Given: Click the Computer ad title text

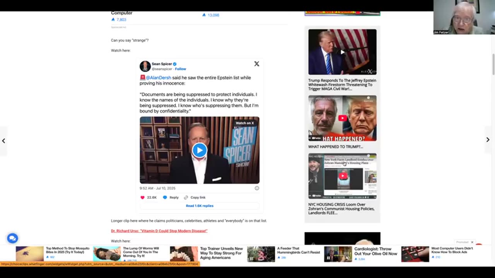Looking at the screenshot, I should 121,13.
